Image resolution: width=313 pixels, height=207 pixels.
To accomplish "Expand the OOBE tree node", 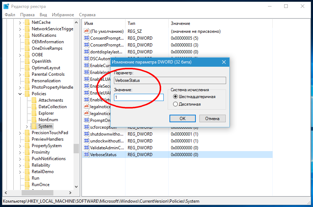I will point(20,55).
